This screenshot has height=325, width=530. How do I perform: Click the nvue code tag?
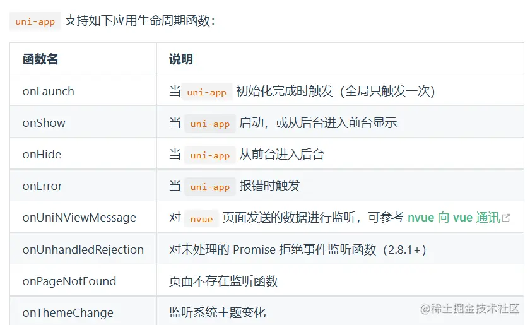201,218
